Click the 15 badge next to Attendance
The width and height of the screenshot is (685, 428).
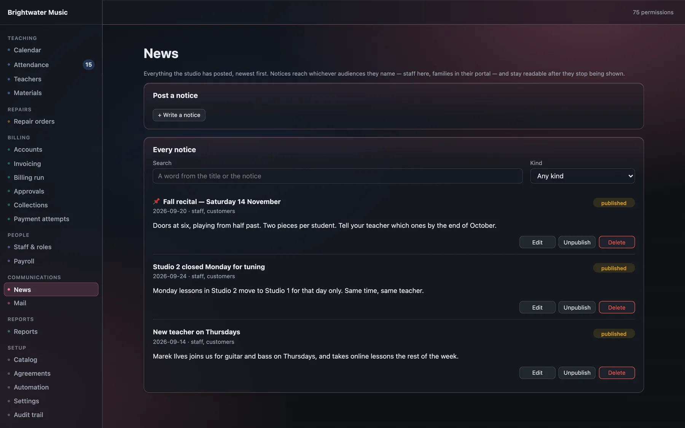(88, 65)
